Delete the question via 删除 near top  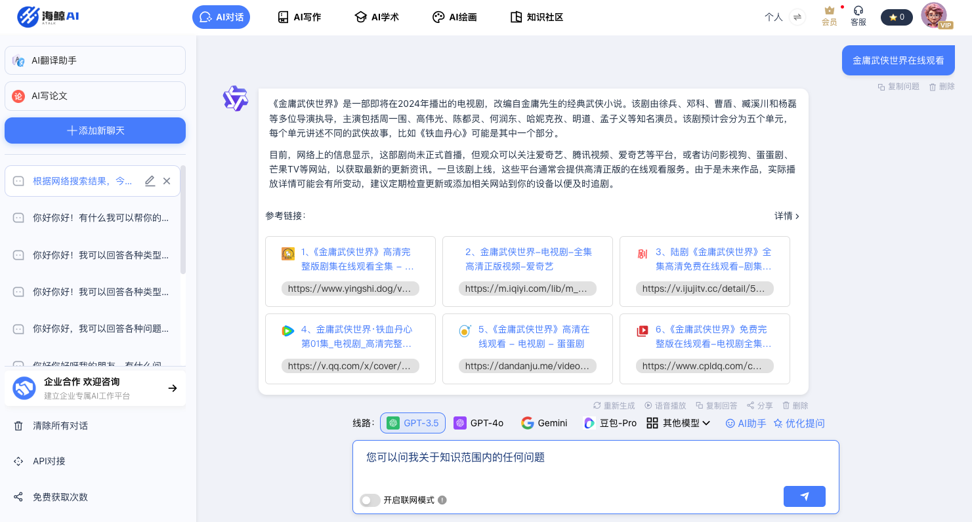pos(942,87)
